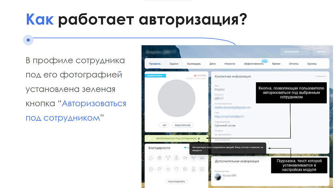This screenshot has height=188, width=335.
Task: Select the birthday cake gratitude icon
Action: click(201, 158)
